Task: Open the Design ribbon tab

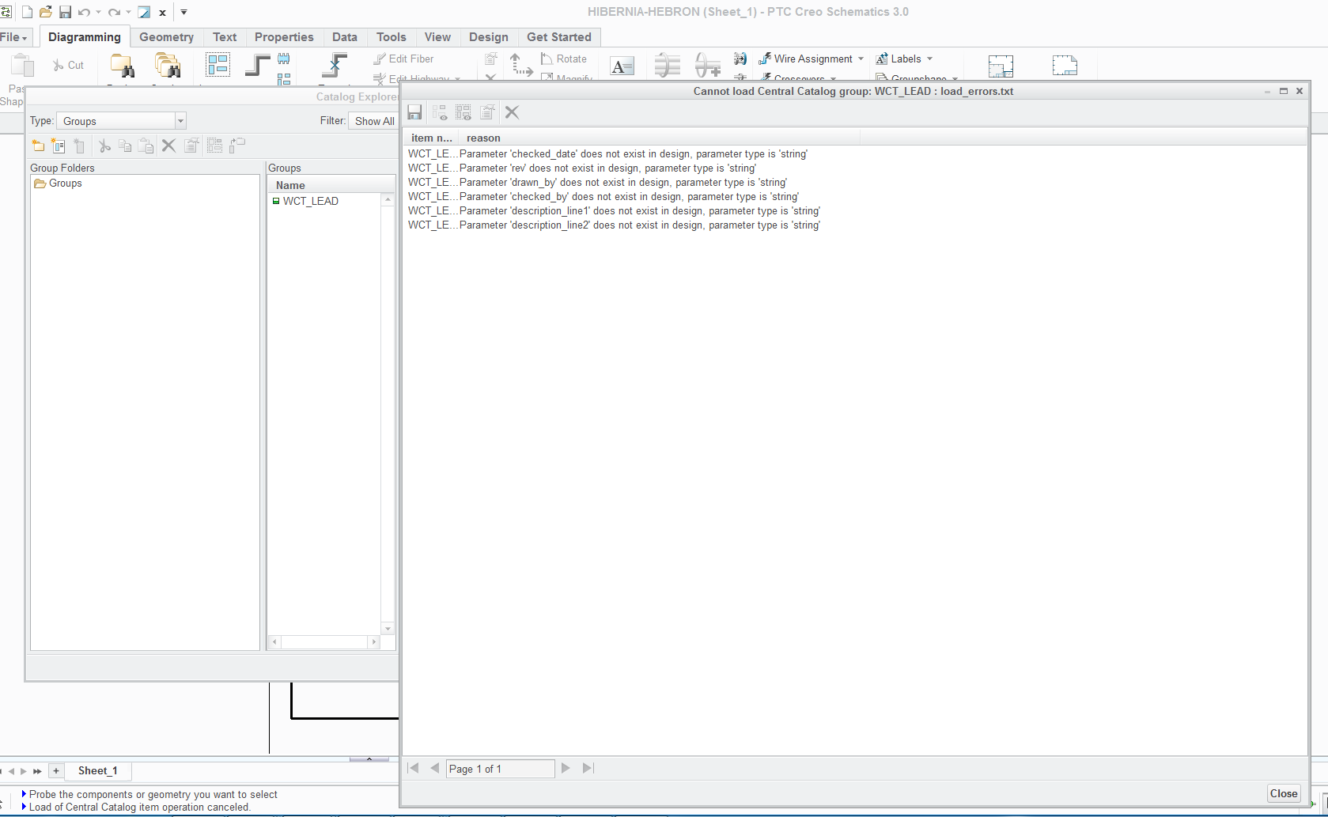Action: (488, 37)
